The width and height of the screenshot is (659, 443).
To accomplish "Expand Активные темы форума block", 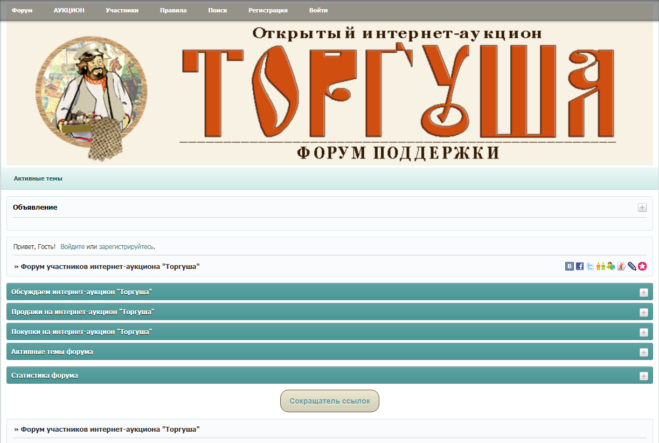I will click(643, 352).
